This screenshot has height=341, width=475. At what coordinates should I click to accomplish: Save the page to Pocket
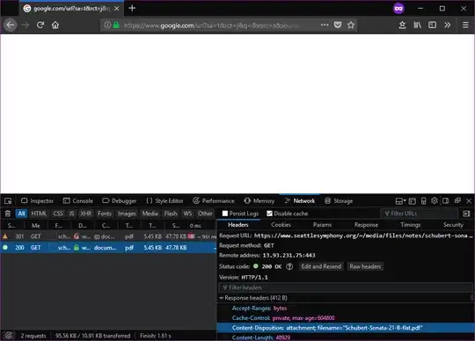[x=338, y=25]
